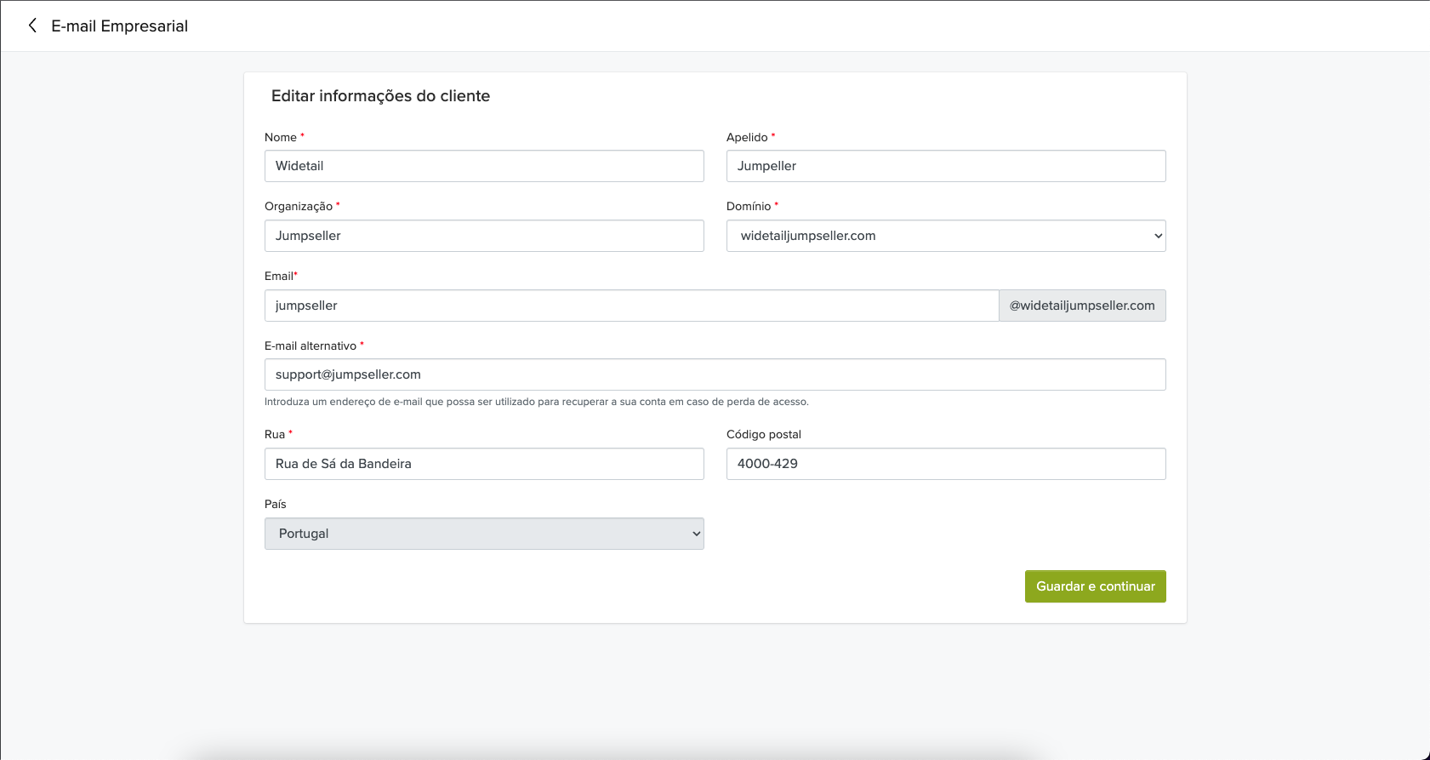Open the Domínio dropdown

pos(946,236)
